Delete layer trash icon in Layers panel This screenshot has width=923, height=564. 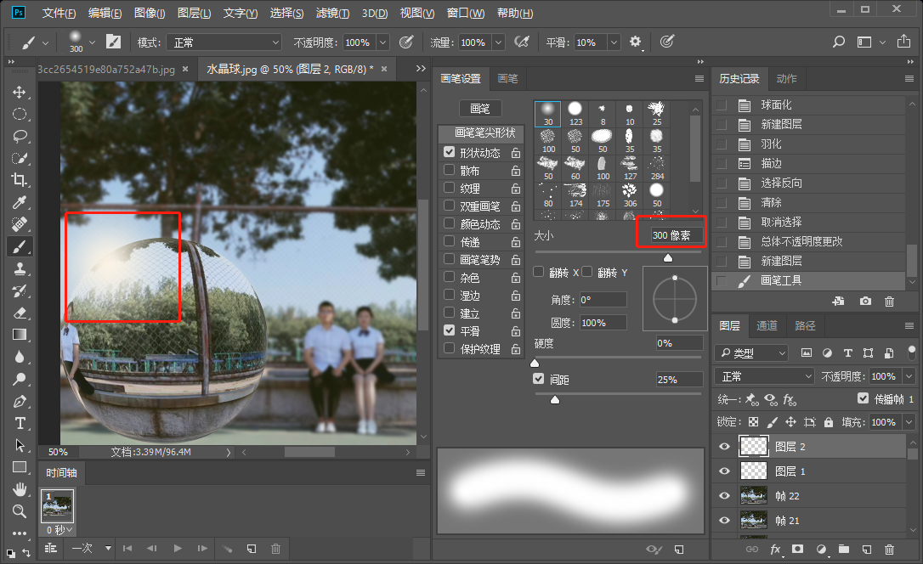[x=890, y=550]
